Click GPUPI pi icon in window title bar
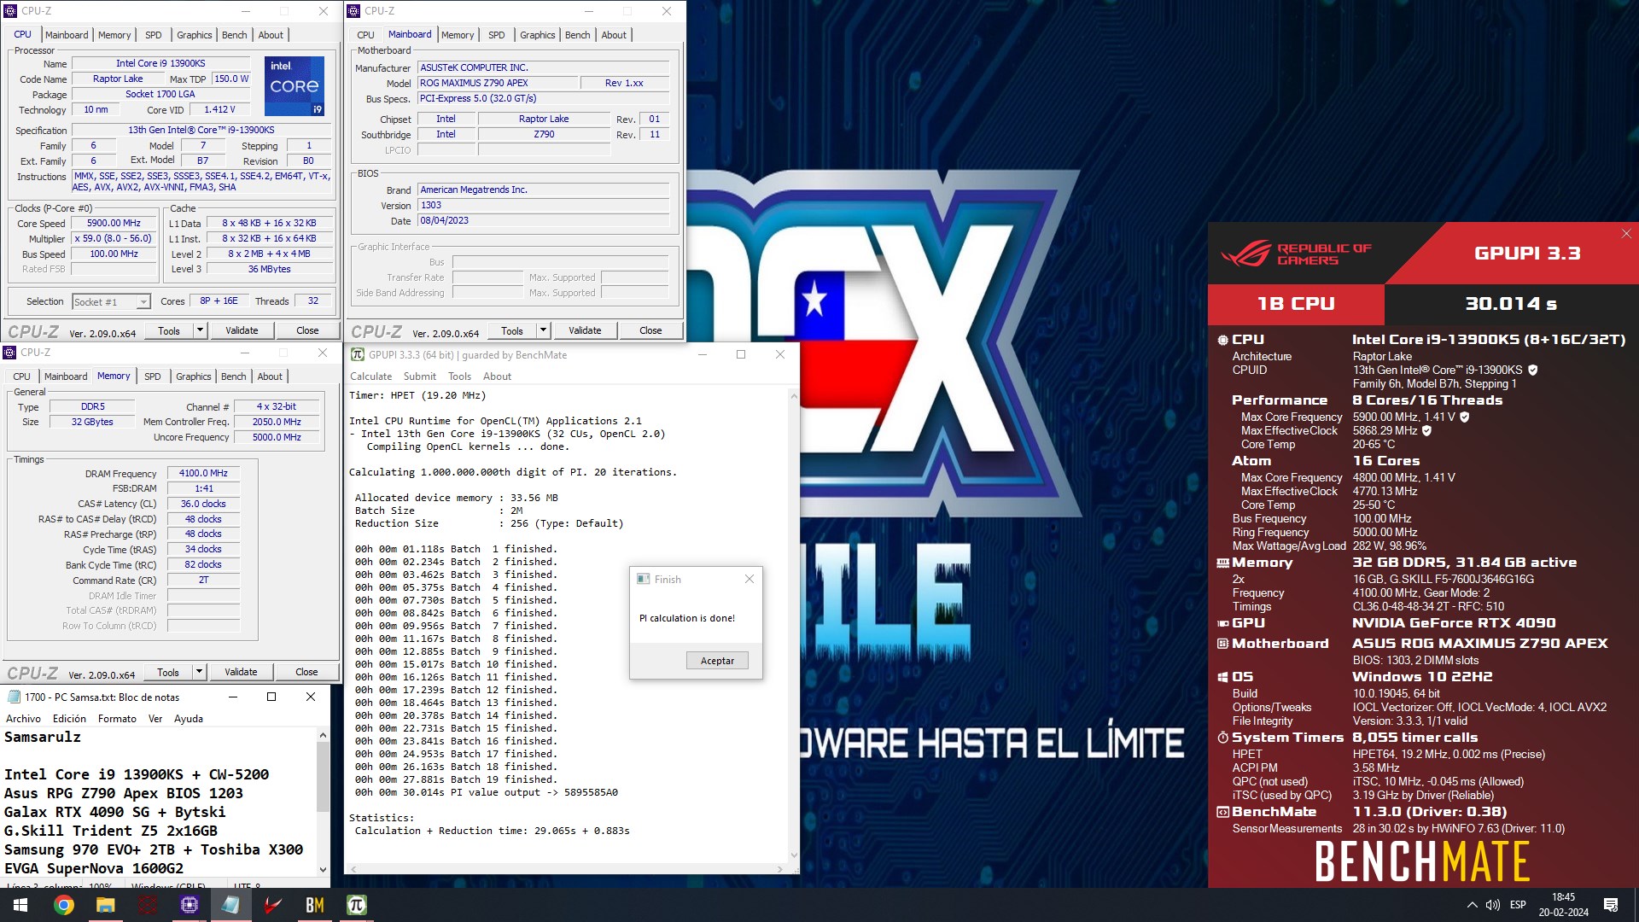The height and width of the screenshot is (922, 1639). [358, 354]
